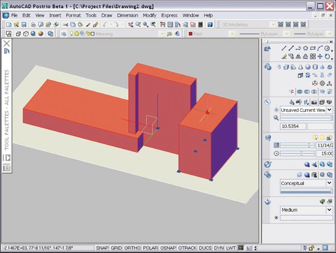Open the Modify menu

pos(149,16)
